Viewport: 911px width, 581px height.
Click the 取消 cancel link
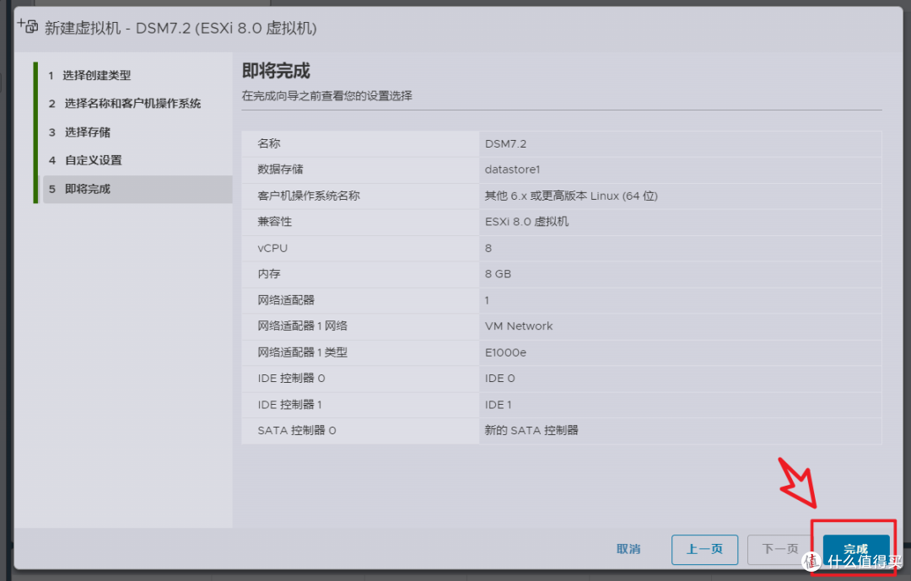tap(628, 549)
